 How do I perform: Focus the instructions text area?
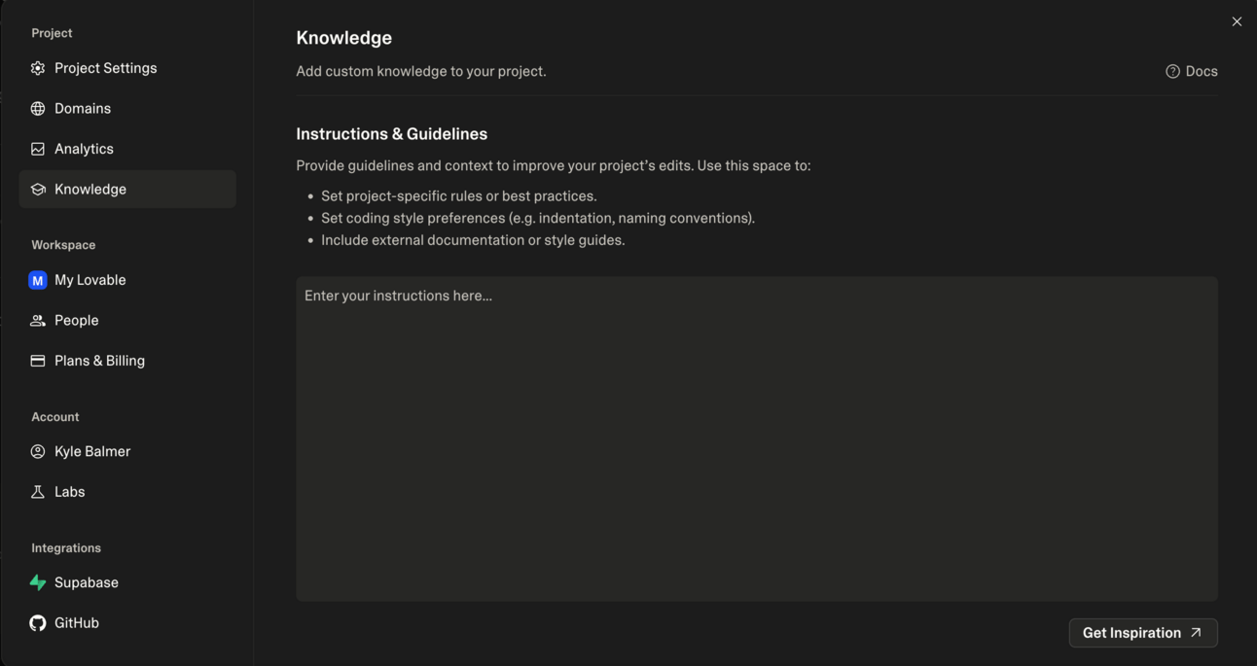756,438
